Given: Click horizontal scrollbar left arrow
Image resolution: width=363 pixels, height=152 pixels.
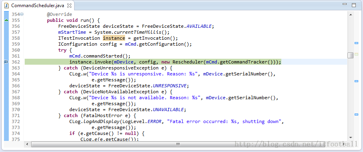Looking at the screenshot, I should pyautogui.click(x=27, y=144).
